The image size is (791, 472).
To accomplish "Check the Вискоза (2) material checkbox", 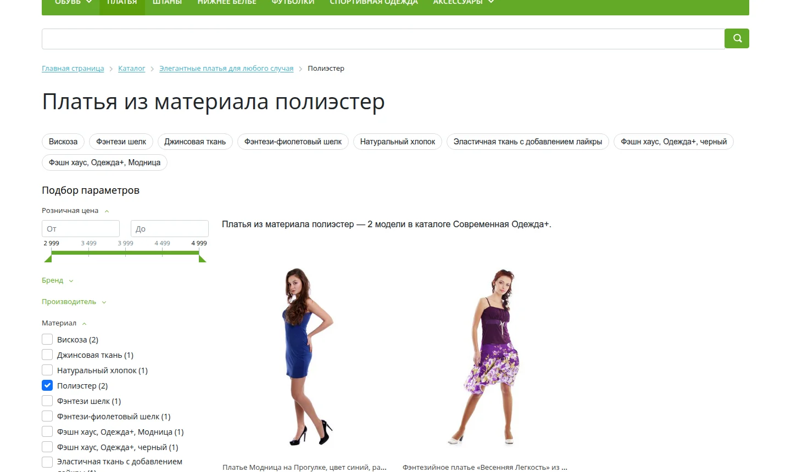I will tap(47, 340).
